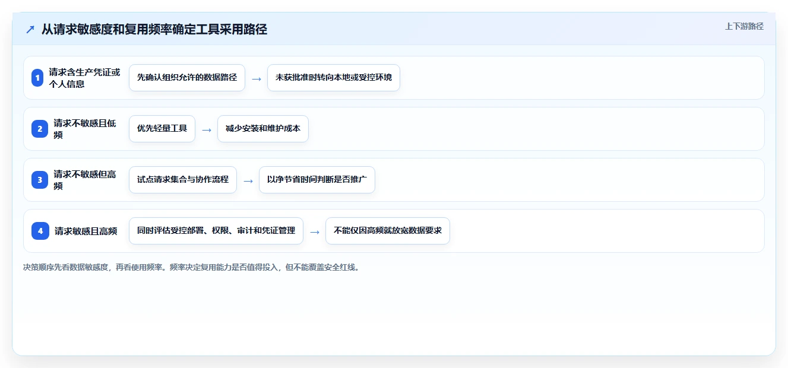Click the 优先轻量工具 box
The image size is (788, 368).
[x=162, y=129]
